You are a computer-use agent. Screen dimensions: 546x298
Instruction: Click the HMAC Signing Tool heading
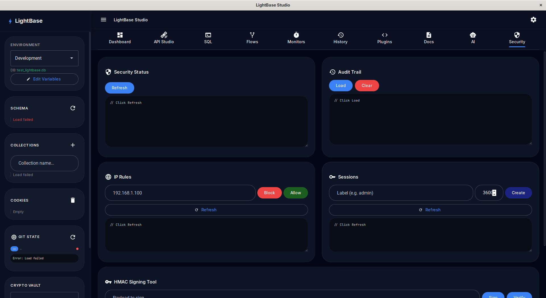click(x=135, y=282)
